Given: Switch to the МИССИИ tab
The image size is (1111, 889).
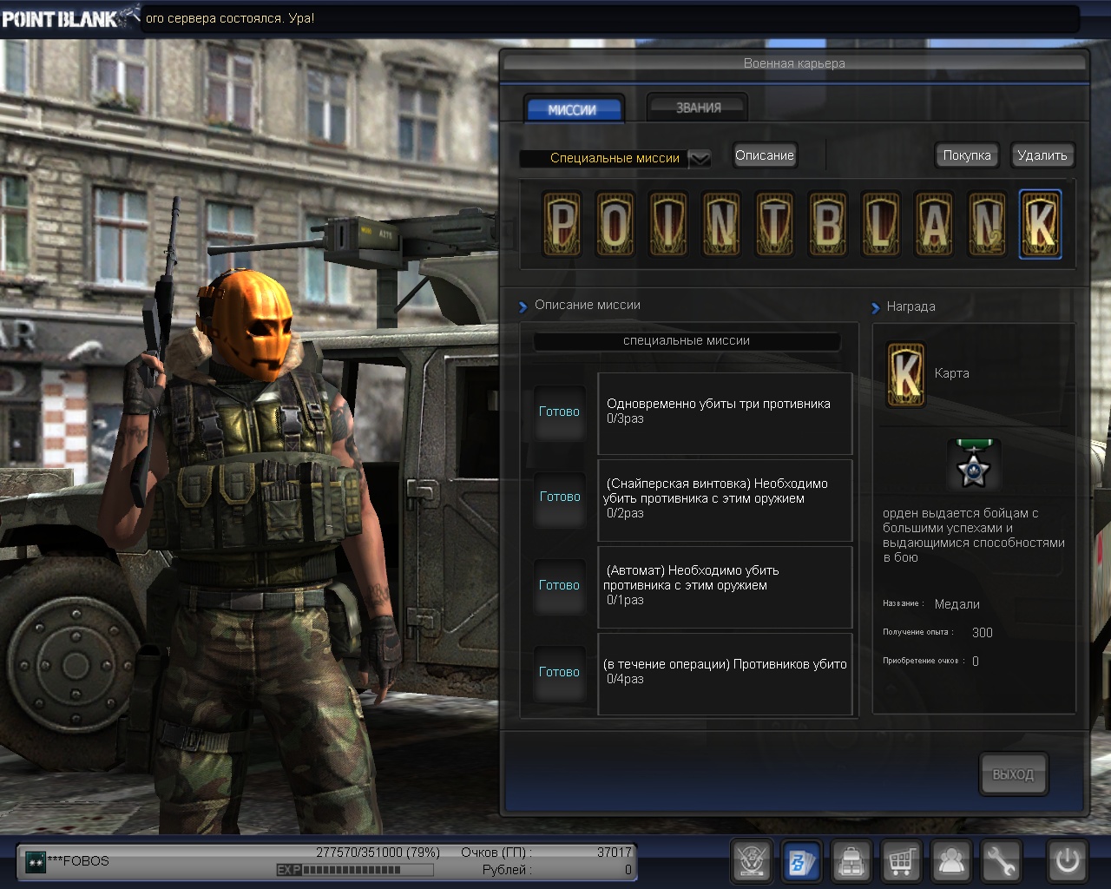Looking at the screenshot, I should click(573, 109).
